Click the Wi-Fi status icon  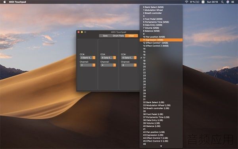click(186, 2)
